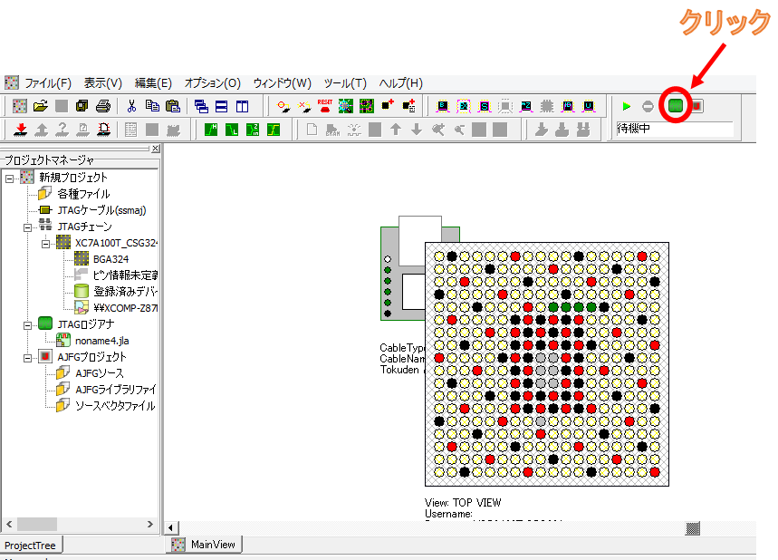778x560 pixels.
Task: Click the green logic analyzer toolbar icon
Action: (x=676, y=106)
